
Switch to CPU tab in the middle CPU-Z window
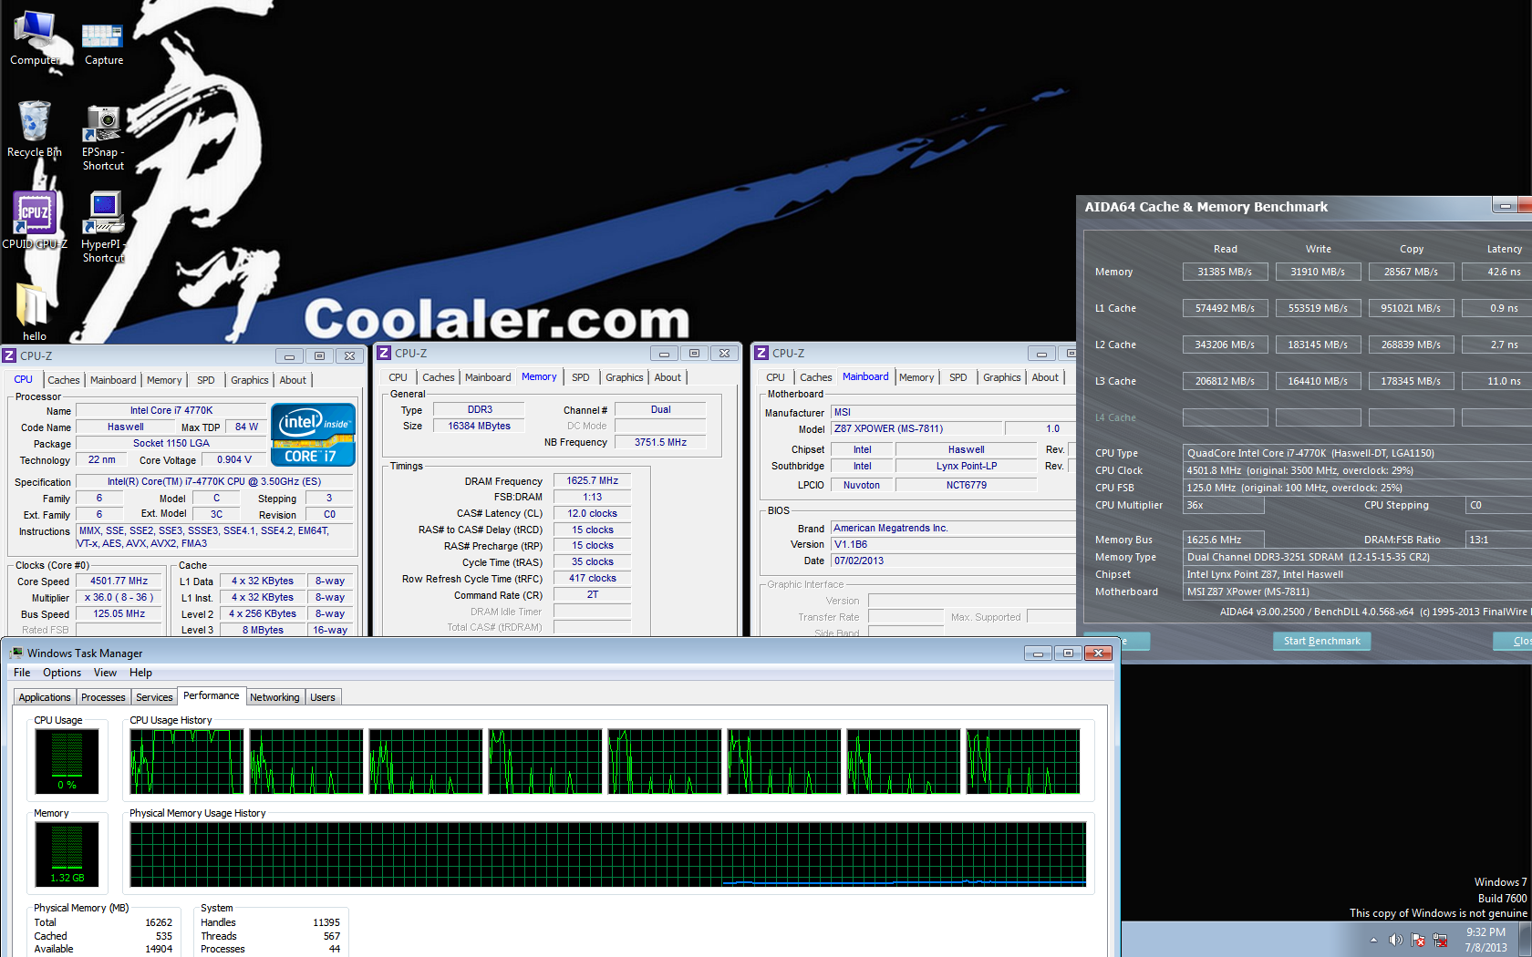(x=399, y=377)
